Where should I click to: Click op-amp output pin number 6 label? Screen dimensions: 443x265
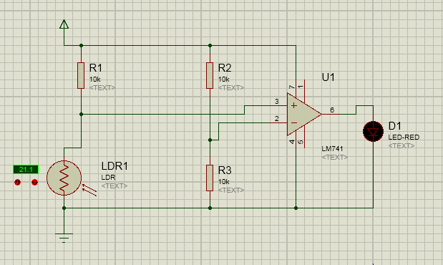tap(332, 110)
